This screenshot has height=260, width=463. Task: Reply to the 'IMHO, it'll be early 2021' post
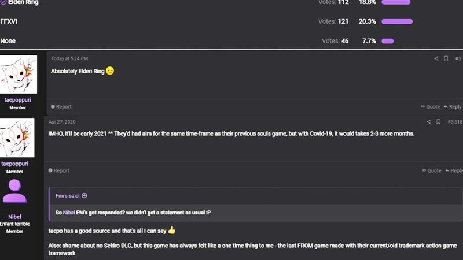pos(454,170)
